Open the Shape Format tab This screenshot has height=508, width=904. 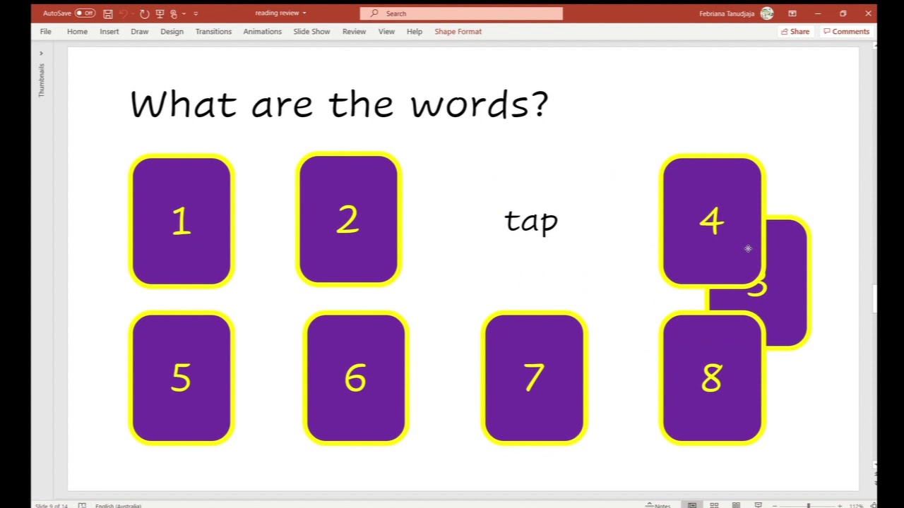[458, 32]
